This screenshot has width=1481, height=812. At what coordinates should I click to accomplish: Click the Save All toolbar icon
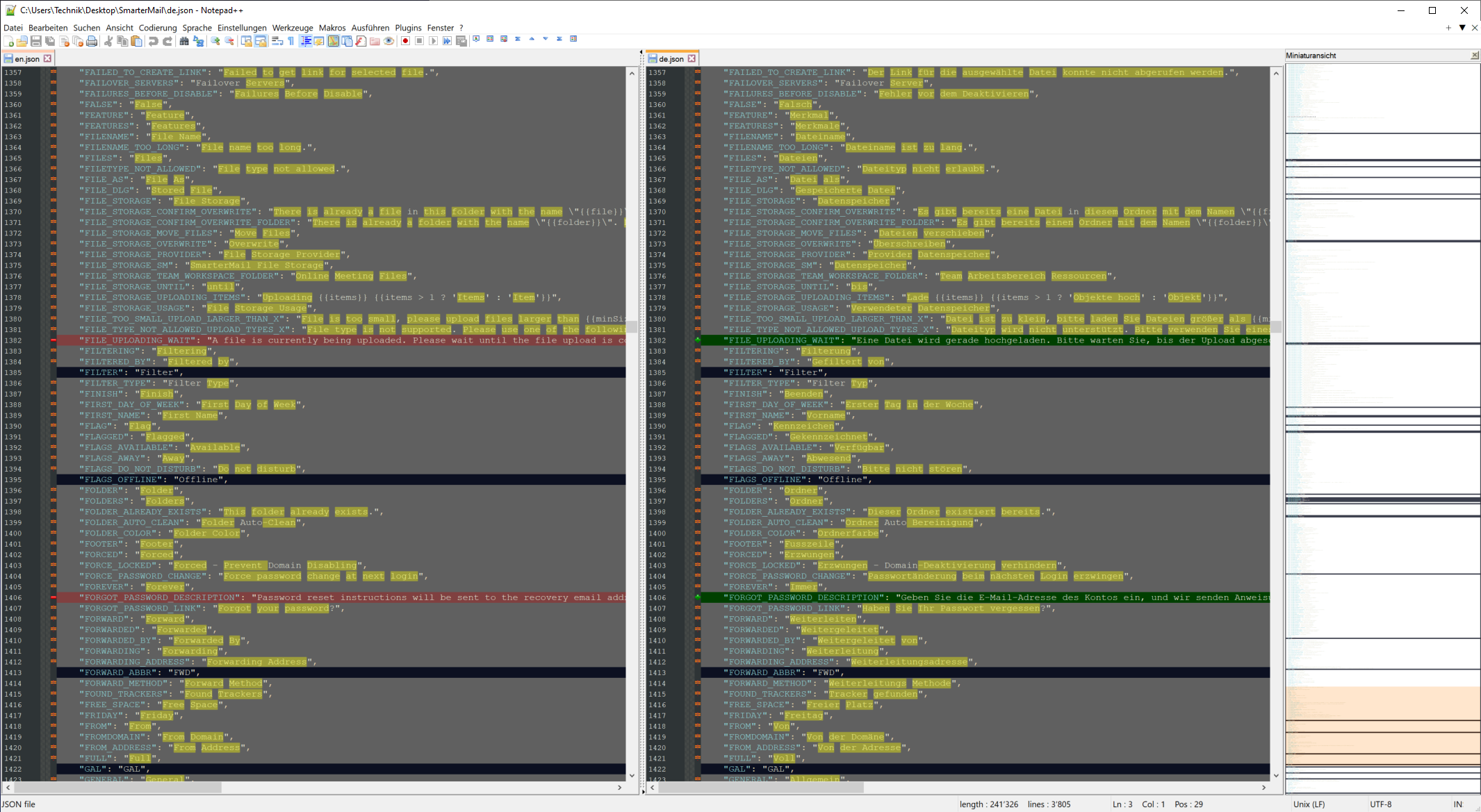click(50, 41)
